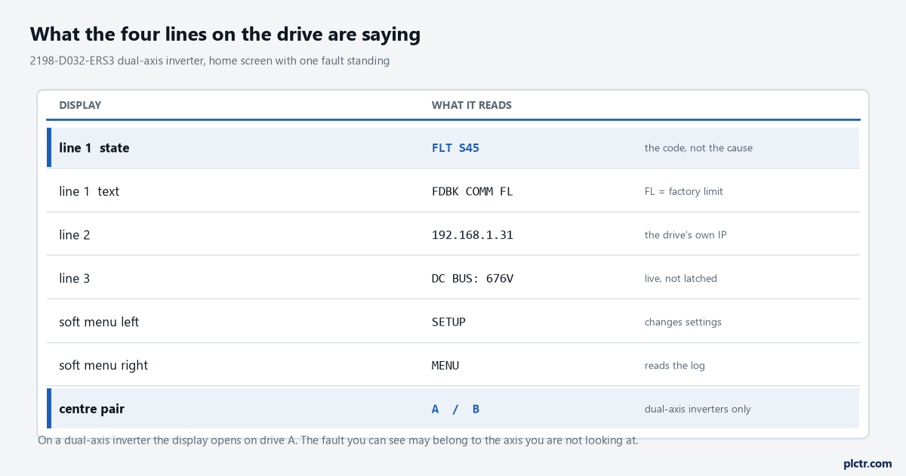This screenshot has width=906, height=476.
Task: Click the 'A / B' value
Action: point(455,409)
